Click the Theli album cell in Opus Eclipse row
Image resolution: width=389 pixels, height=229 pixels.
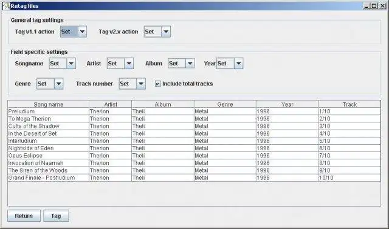click(163, 156)
